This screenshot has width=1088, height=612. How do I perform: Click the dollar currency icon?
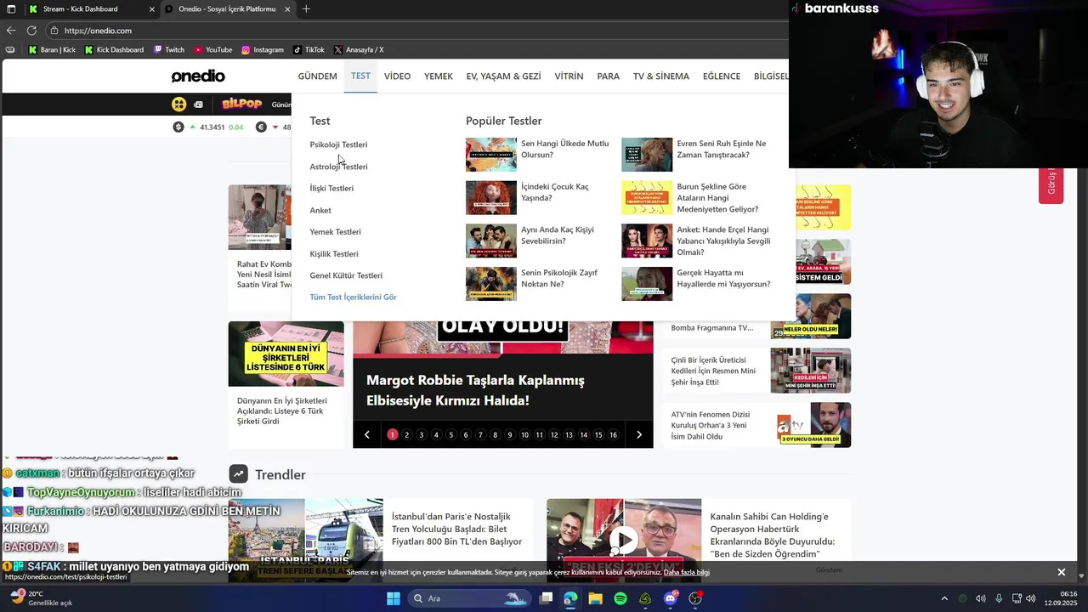click(x=178, y=127)
